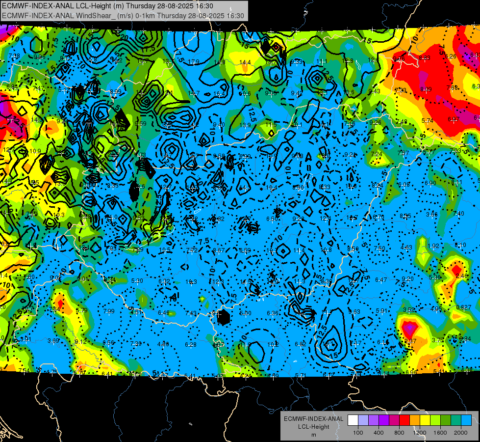
Task: Click the WindShear_ (m/s) 0-1km header line
Action: [x=123, y=16]
